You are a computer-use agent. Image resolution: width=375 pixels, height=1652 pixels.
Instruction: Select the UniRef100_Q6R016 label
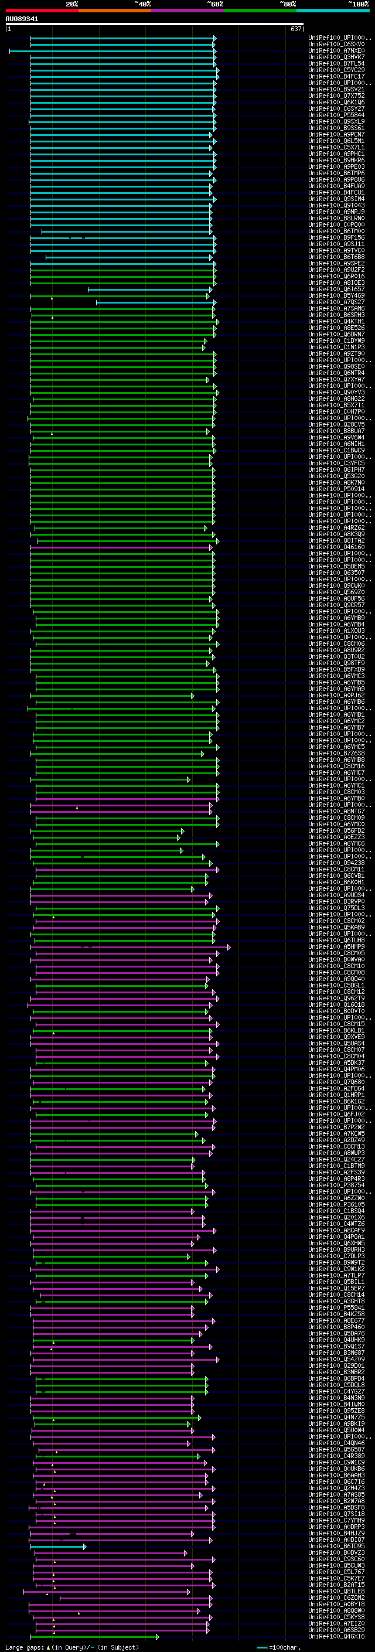[336, 277]
